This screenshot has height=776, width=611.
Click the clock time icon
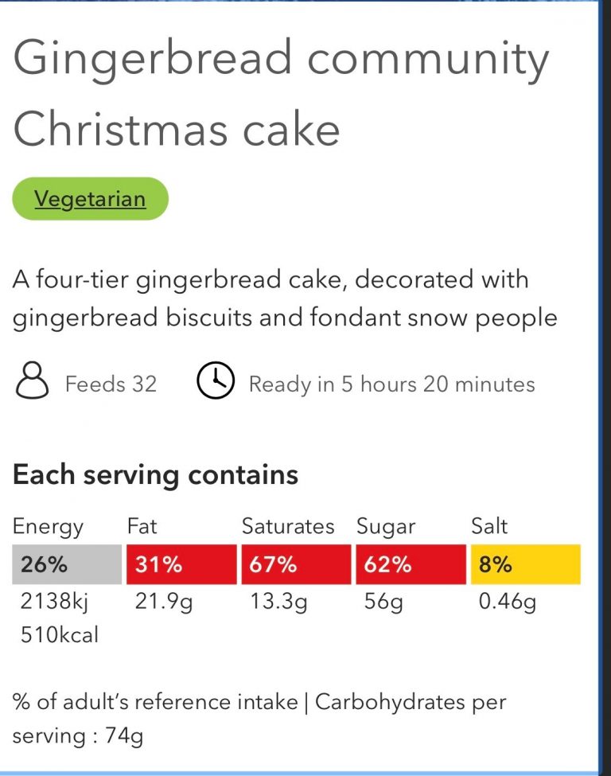click(216, 380)
